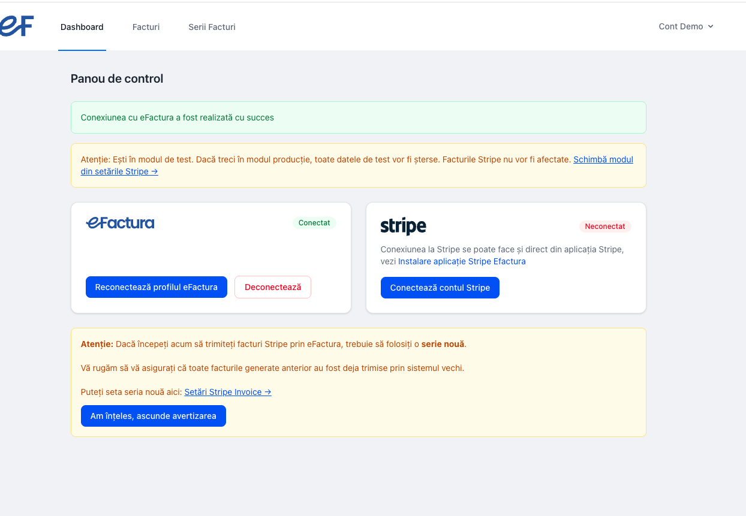Follow 'Schimbă modul din setările Stripe' link
Screen dimensions: 746x516
tap(357, 165)
